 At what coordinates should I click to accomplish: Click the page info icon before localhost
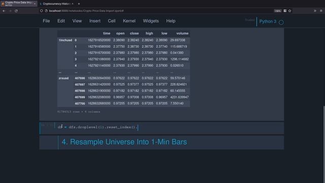46,11
